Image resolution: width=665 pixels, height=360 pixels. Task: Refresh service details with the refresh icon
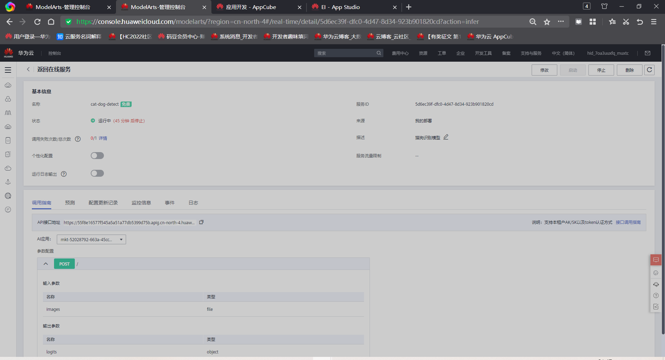[649, 70]
